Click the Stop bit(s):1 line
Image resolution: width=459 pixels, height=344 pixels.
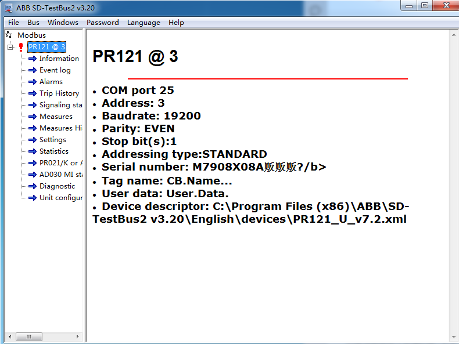pos(139,142)
